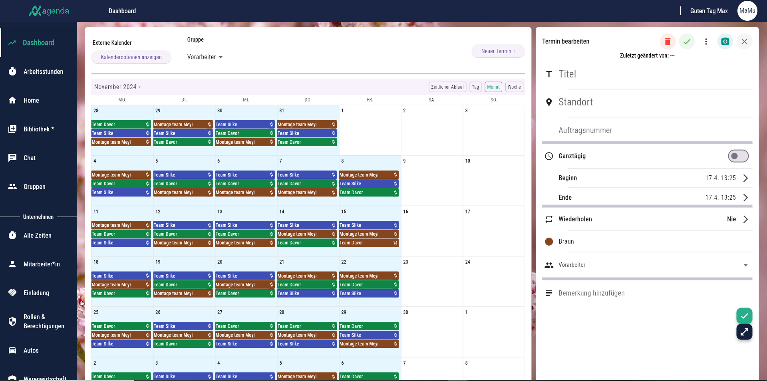The height and width of the screenshot is (381, 767).
Task: Confirm with the floating green check button
Action: pyautogui.click(x=744, y=316)
